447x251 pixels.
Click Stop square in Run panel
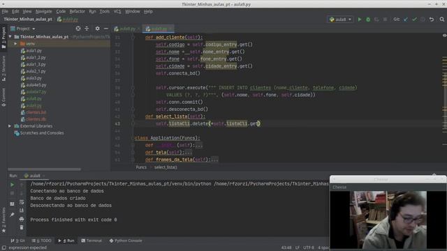(x=12, y=193)
